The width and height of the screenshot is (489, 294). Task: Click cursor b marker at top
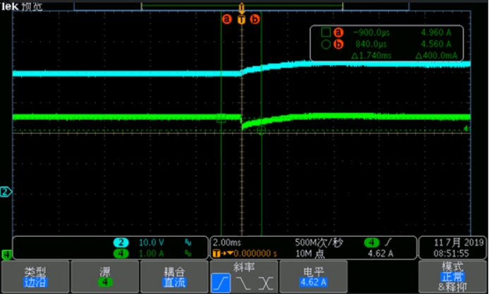click(x=255, y=19)
